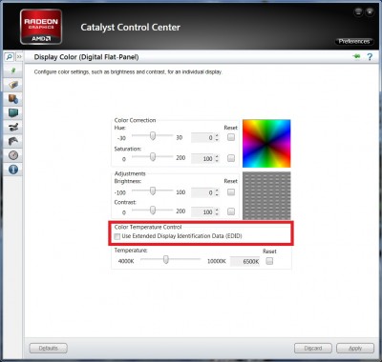Click the Color Temperature Control label
The width and height of the screenshot is (382, 362).
[148, 227]
